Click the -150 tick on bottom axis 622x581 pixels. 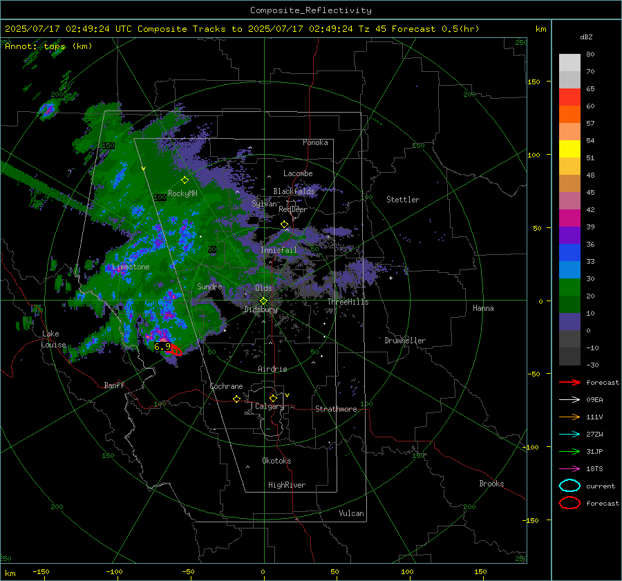41,571
